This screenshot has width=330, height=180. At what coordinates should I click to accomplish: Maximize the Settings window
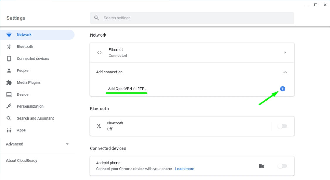pyautogui.click(x=315, y=5)
